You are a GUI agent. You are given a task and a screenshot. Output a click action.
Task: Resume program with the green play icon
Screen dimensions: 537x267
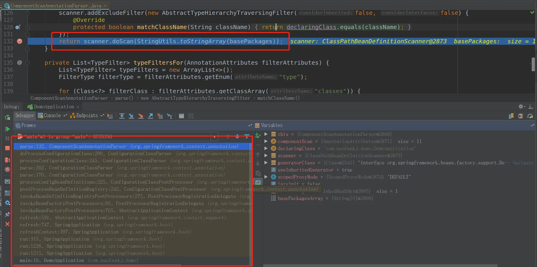point(7,129)
